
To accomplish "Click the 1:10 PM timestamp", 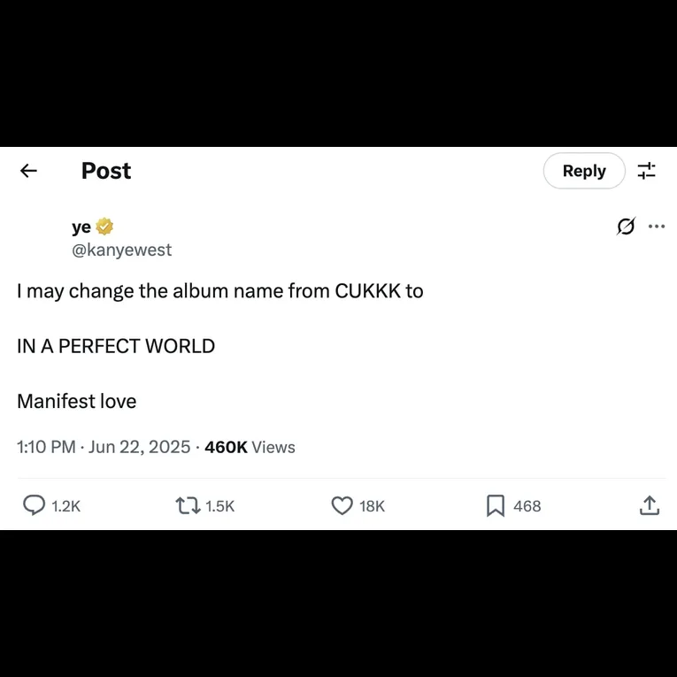I will 46,447.
